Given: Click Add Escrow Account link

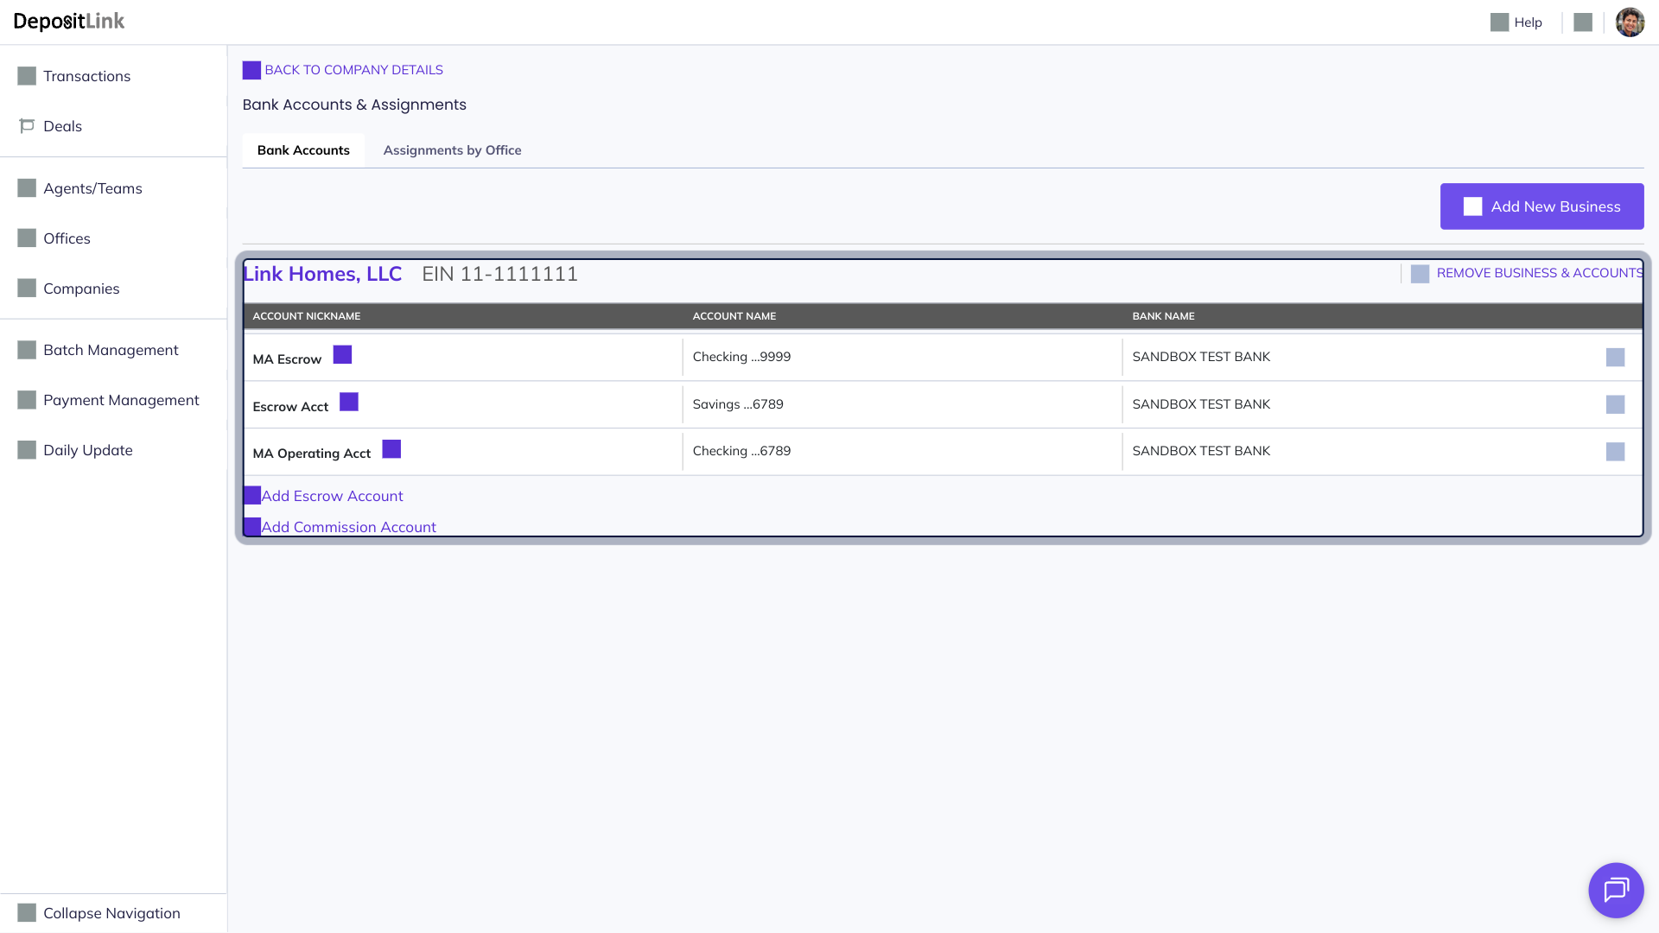Looking at the screenshot, I should coord(332,496).
